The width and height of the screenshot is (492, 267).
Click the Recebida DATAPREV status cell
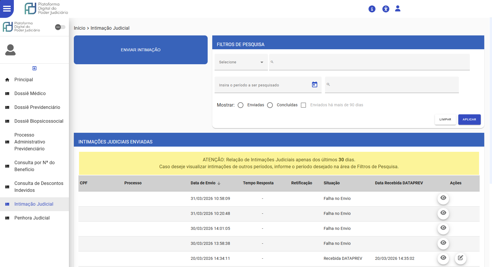[x=343, y=259]
